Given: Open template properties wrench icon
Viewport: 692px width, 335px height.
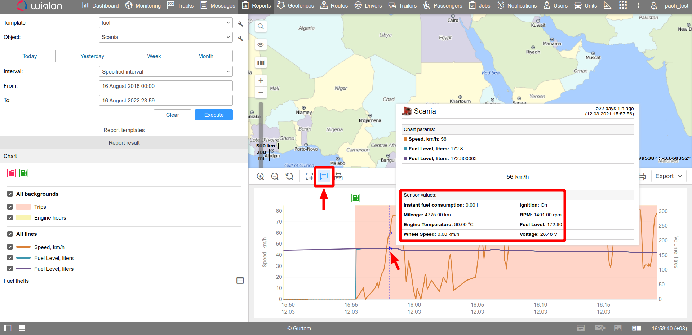Looking at the screenshot, I should (240, 24).
